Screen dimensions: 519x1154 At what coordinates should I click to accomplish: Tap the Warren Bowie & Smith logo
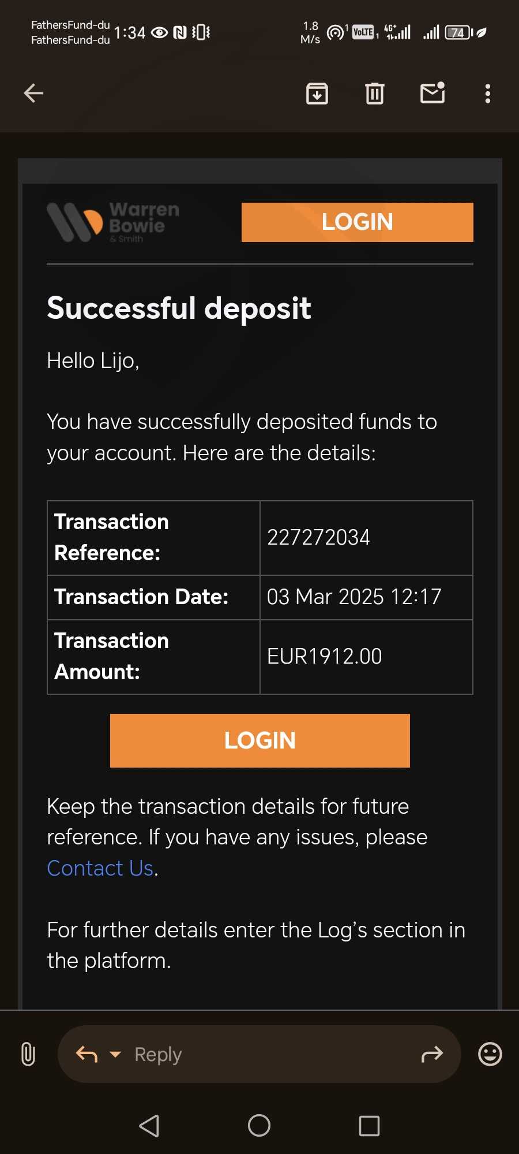click(x=113, y=222)
